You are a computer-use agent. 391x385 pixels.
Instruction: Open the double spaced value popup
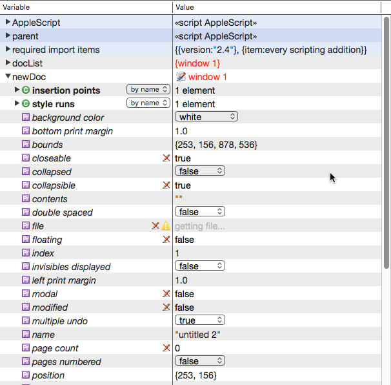point(200,213)
